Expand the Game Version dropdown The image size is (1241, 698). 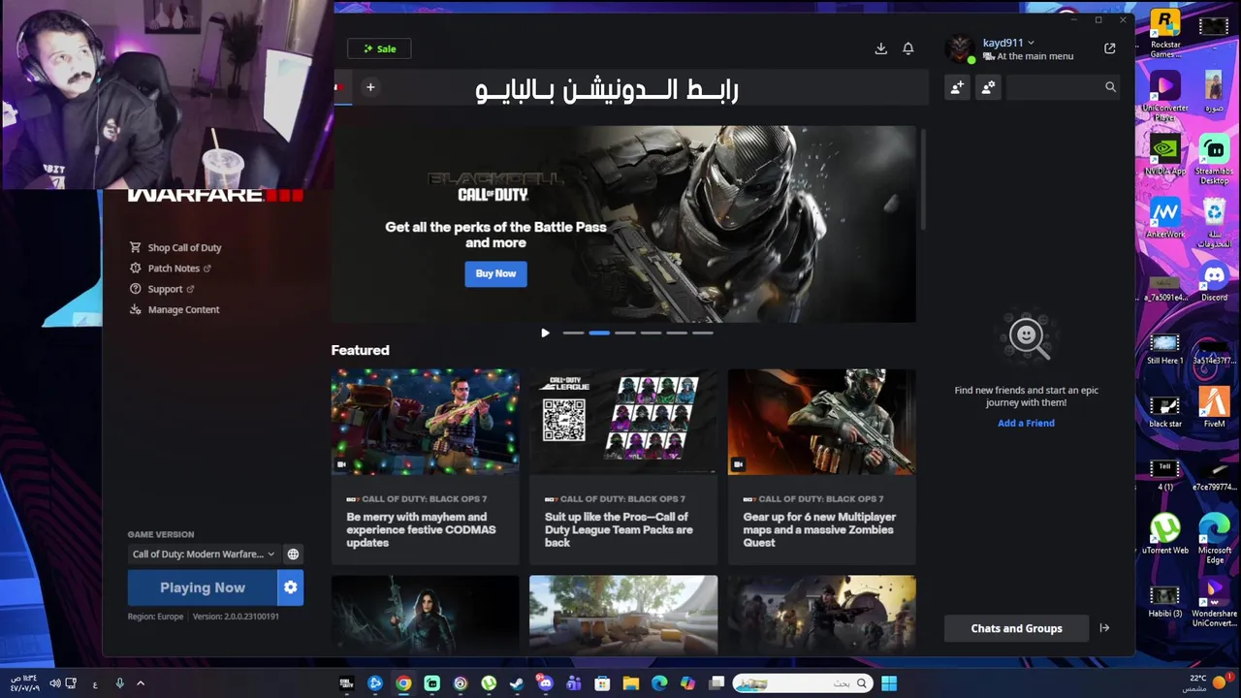coord(204,554)
